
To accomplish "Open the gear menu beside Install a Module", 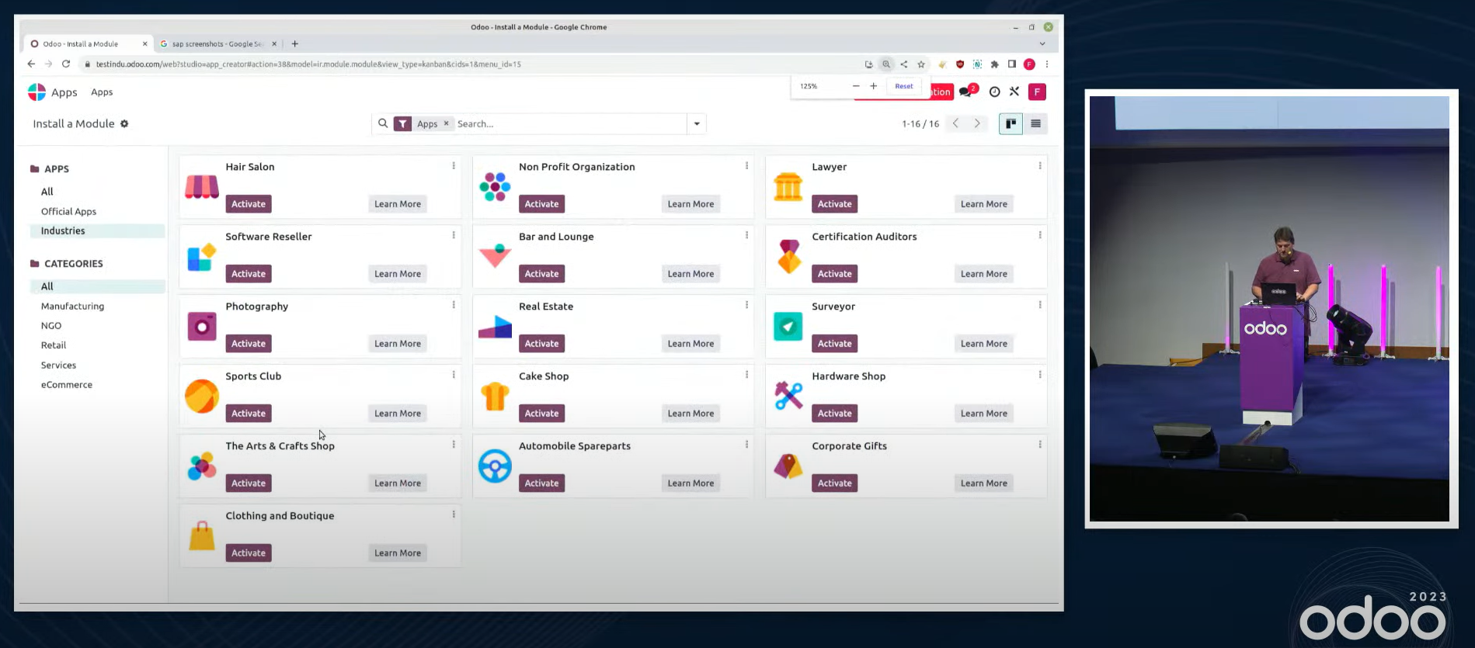I will [x=124, y=123].
